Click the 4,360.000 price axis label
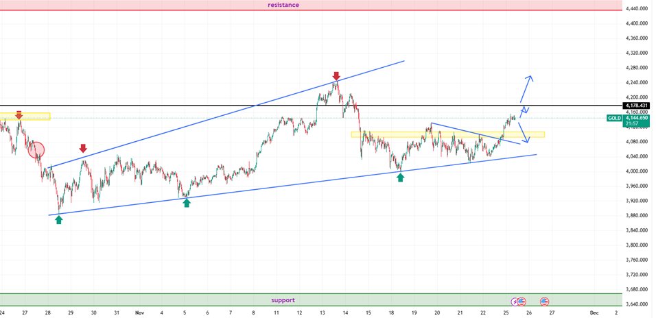 tap(638, 38)
